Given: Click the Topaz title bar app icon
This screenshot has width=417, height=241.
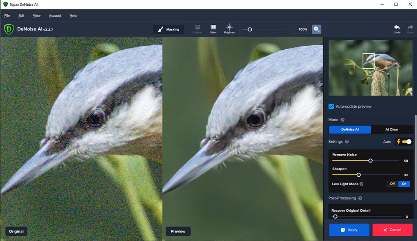Looking at the screenshot, I should pos(5,4).
